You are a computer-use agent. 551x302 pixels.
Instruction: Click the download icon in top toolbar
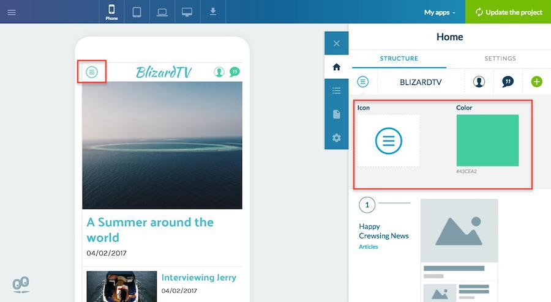pyautogui.click(x=213, y=12)
